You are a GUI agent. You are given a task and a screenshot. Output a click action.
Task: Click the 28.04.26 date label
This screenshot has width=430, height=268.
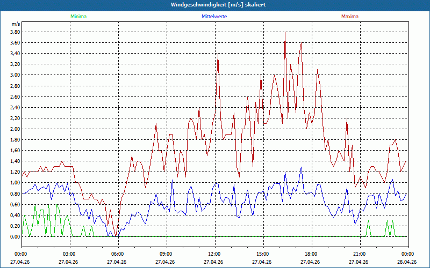click(x=407, y=262)
